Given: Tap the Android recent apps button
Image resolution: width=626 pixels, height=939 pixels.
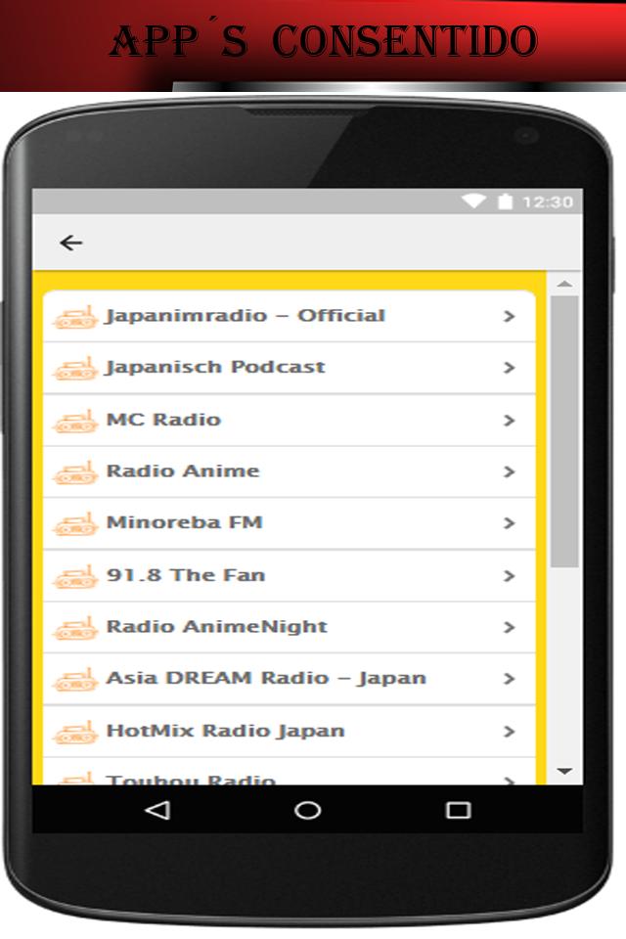Looking at the screenshot, I should point(459,810).
